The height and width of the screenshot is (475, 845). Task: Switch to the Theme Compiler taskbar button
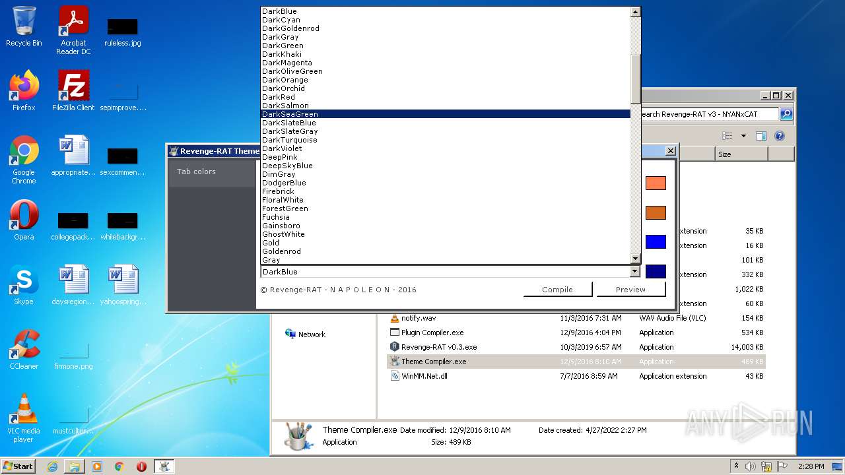coord(164,466)
